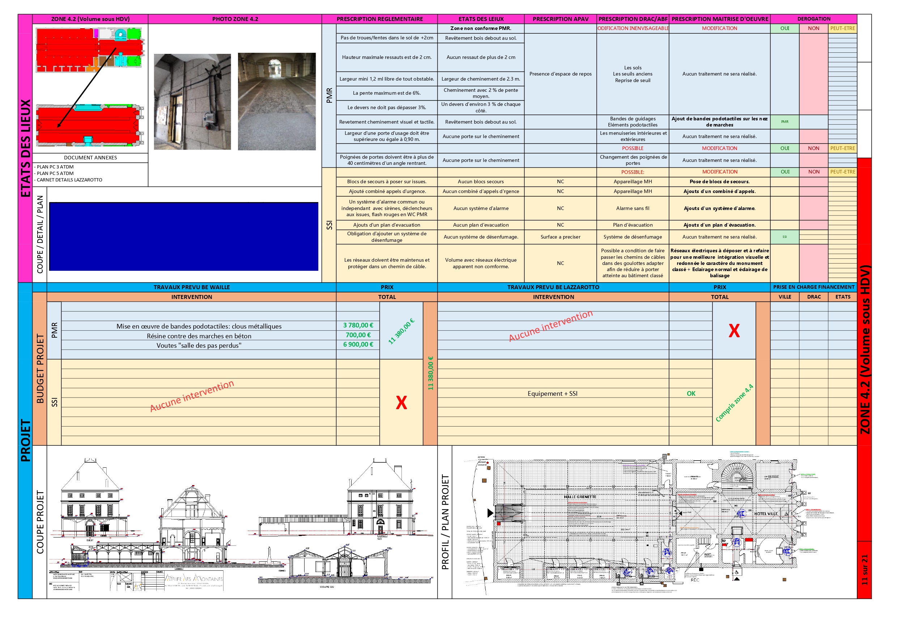
Task: Open the photo of cables on stone wall
Action: click(x=192, y=102)
